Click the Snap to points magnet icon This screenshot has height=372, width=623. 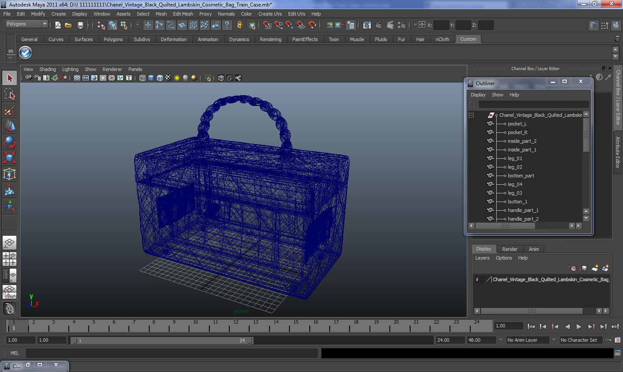coord(289,25)
